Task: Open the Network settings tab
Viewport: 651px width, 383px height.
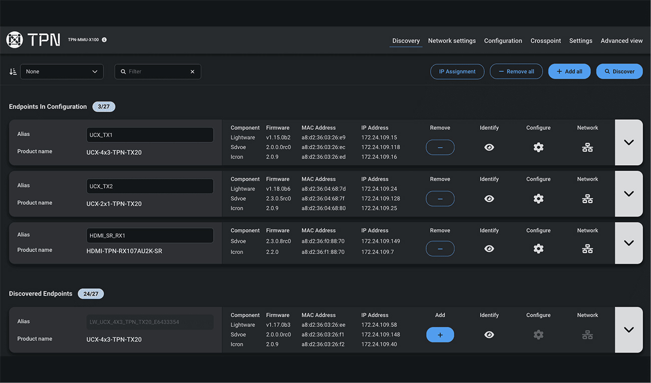Action: (452, 41)
